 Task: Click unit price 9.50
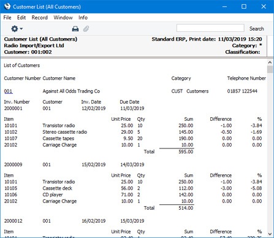coord(128,139)
